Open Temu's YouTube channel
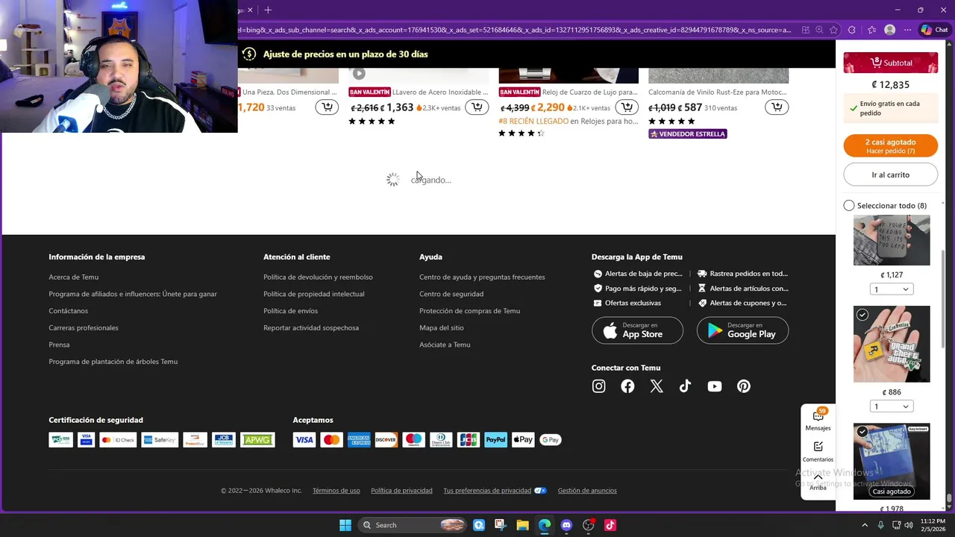 (x=715, y=386)
